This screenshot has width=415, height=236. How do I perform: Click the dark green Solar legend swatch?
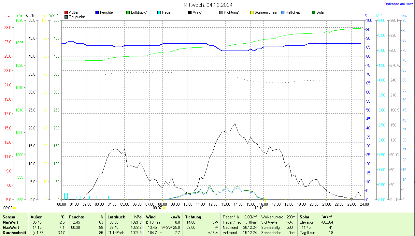(314, 12)
